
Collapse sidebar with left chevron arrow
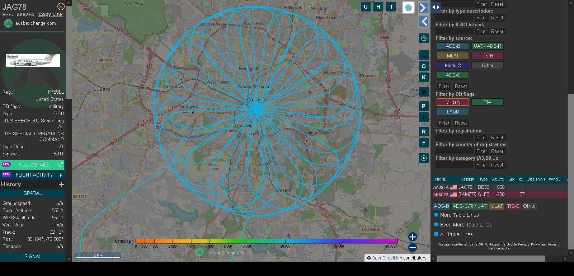pos(424,22)
